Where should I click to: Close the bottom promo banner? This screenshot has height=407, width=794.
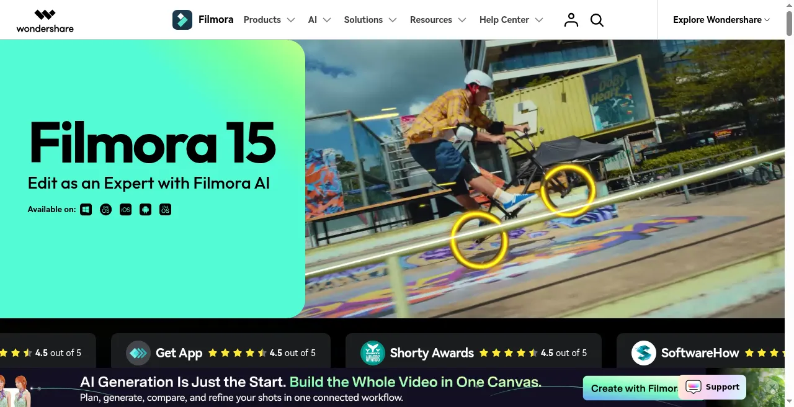point(772,388)
